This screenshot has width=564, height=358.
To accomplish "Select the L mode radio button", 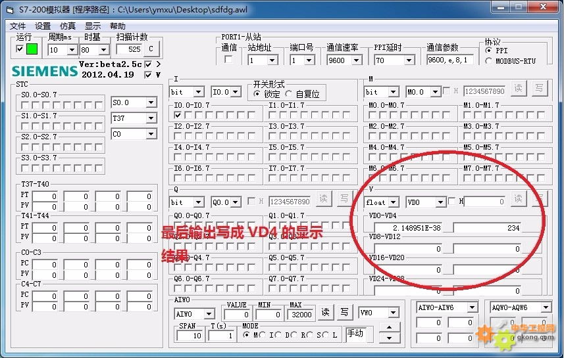I will [x=326, y=334].
